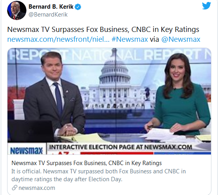Click the Capitol dome in the preview image
The image size is (224, 195).
pos(115,69)
